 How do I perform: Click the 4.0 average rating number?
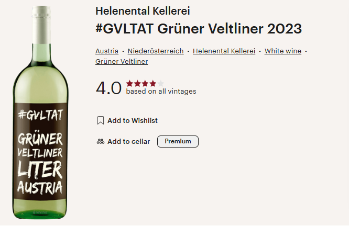[108, 88]
